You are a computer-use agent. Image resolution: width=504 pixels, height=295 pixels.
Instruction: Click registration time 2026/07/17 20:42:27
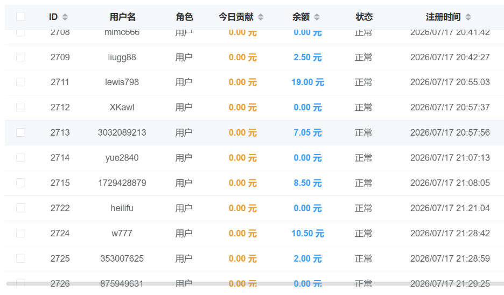coord(450,57)
